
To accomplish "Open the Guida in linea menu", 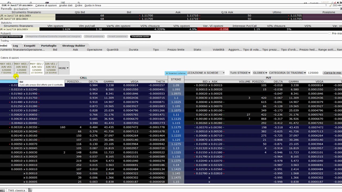I will (93, 5).
